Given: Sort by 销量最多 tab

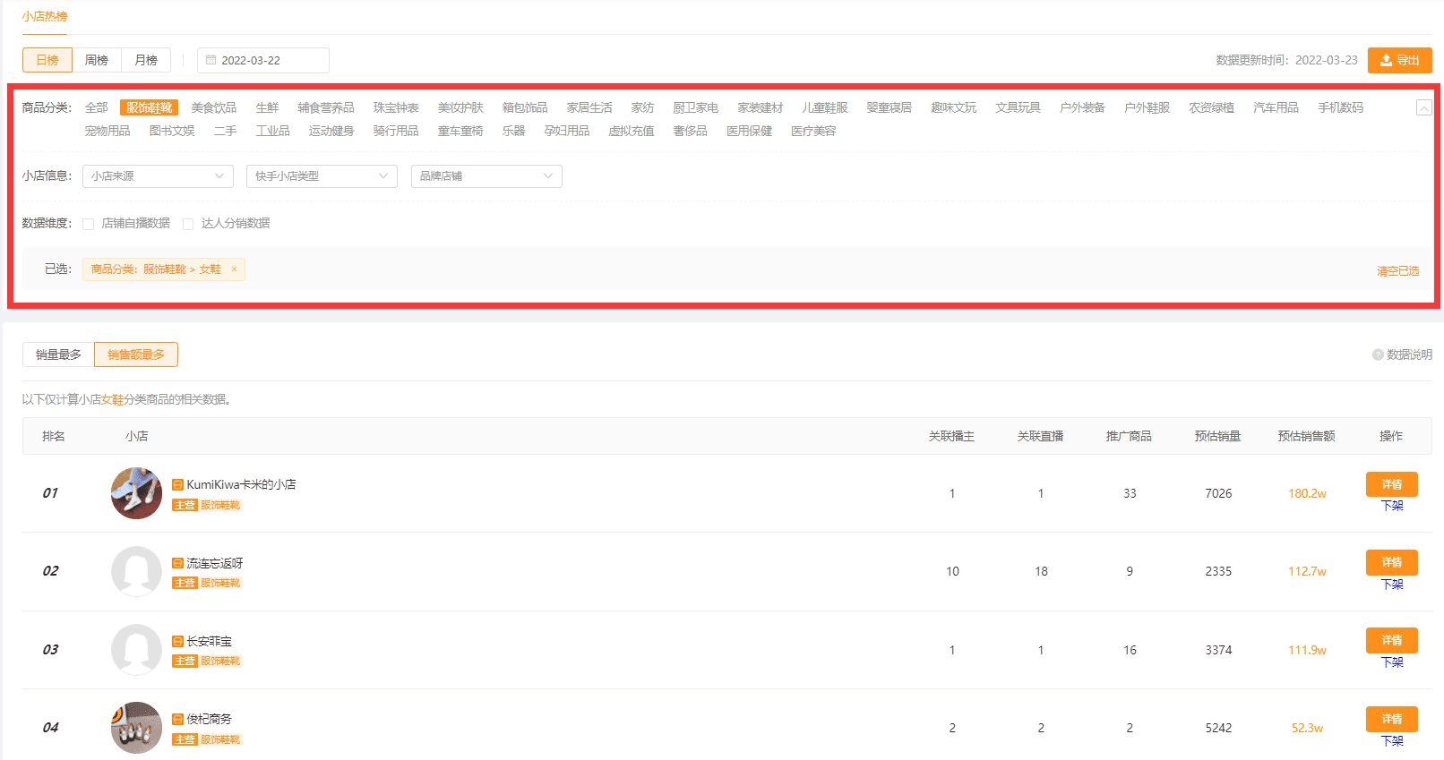Looking at the screenshot, I should click(x=58, y=354).
